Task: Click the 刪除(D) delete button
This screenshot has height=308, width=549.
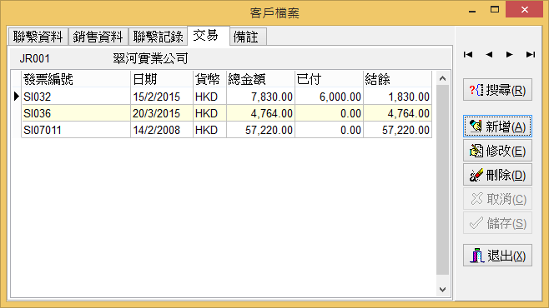Action: (x=497, y=175)
